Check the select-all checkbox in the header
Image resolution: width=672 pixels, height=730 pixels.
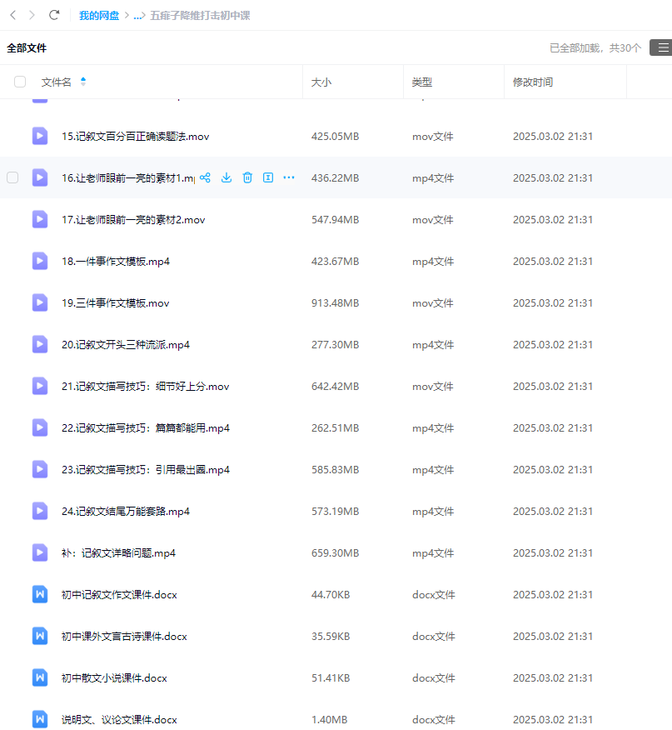(19, 81)
